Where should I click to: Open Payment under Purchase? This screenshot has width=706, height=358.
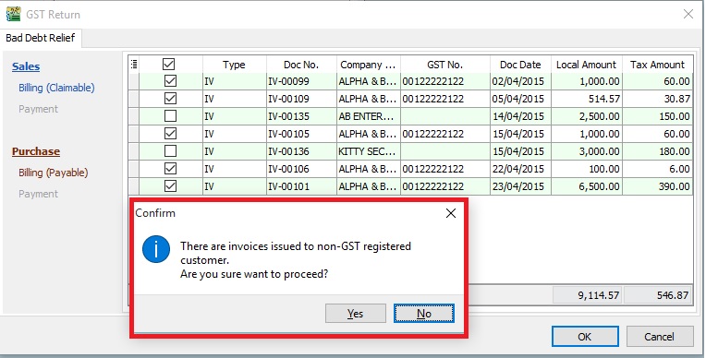pyautogui.click(x=38, y=194)
